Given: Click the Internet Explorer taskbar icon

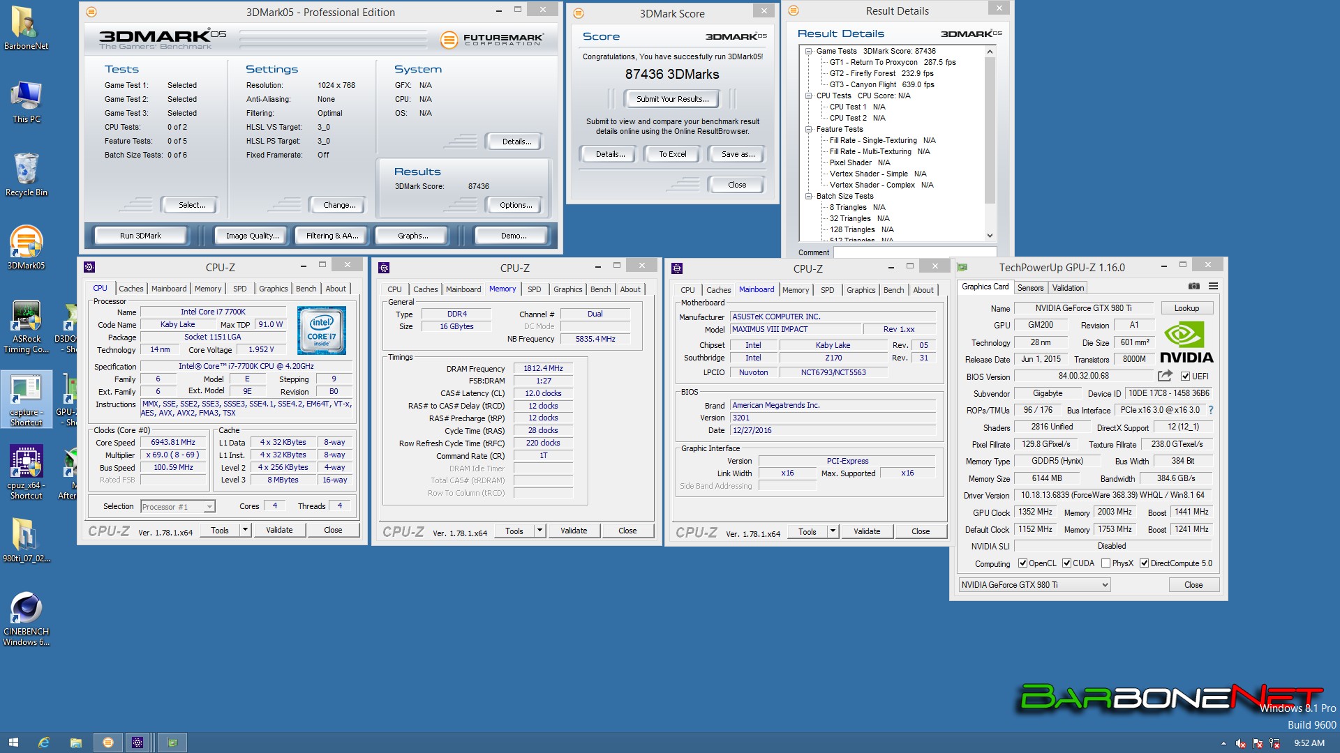Looking at the screenshot, I should click(x=43, y=743).
